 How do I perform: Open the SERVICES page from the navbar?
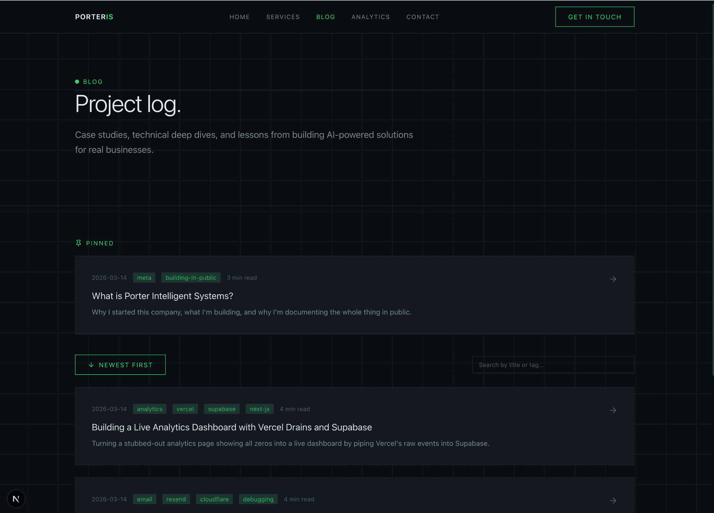click(x=283, y=17)
